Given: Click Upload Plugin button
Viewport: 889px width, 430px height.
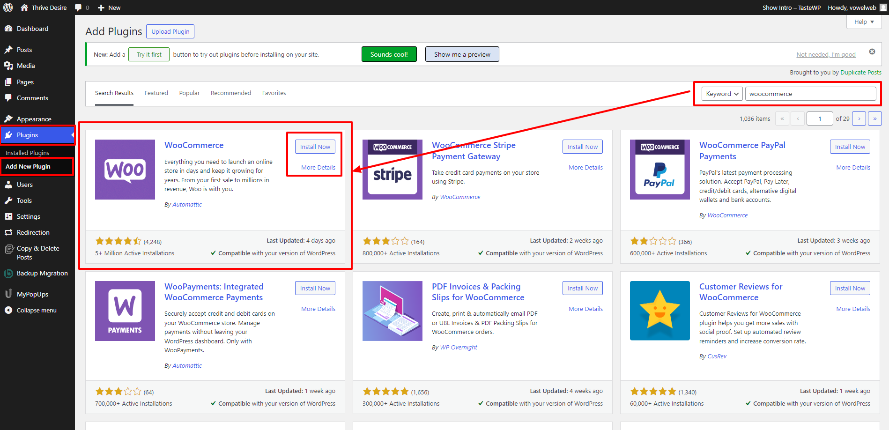Looking at the screenshot, I should tap(170, 31).
